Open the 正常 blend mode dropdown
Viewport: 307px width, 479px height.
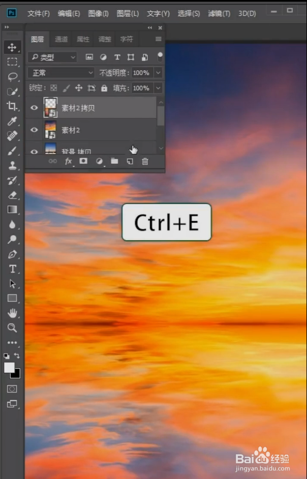pyautogui.click(x=61, y=73)
